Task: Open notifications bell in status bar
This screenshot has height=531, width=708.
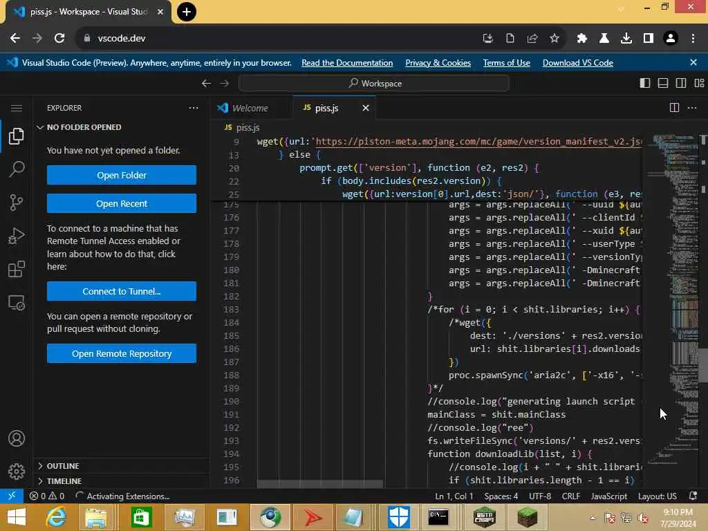Action: tap(693, 496)
